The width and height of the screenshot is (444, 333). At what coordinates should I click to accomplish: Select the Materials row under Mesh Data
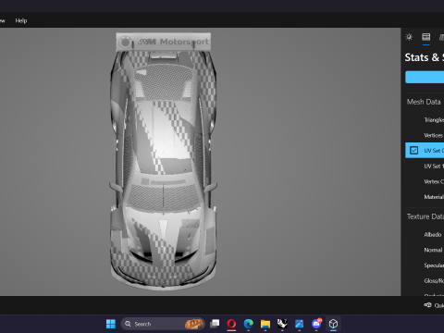[425, 197]
